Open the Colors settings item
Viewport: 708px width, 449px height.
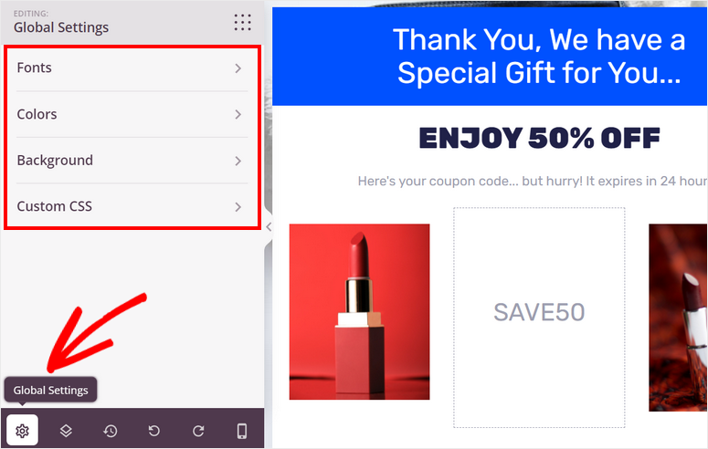(132, 115)
